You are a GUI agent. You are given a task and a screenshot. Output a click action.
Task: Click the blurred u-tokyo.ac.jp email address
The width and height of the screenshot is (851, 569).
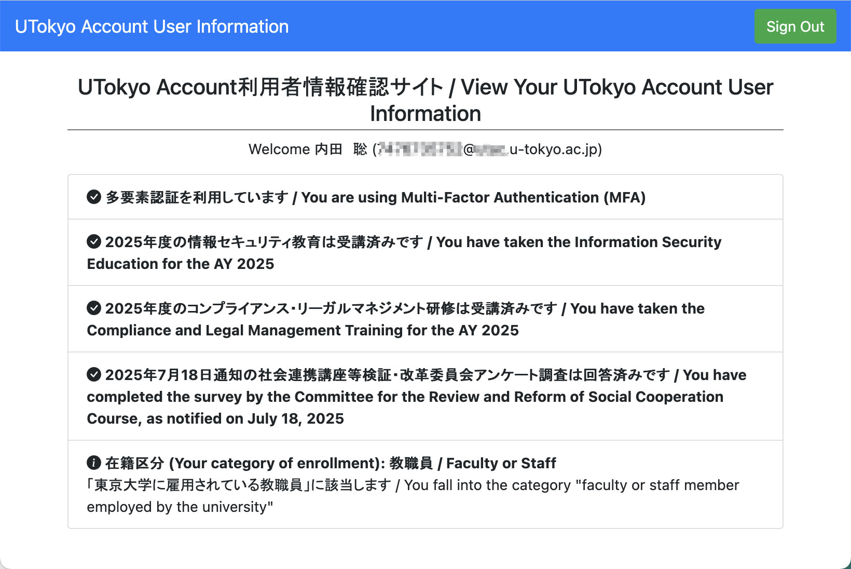pyautogui.click(x=490, y=150)
